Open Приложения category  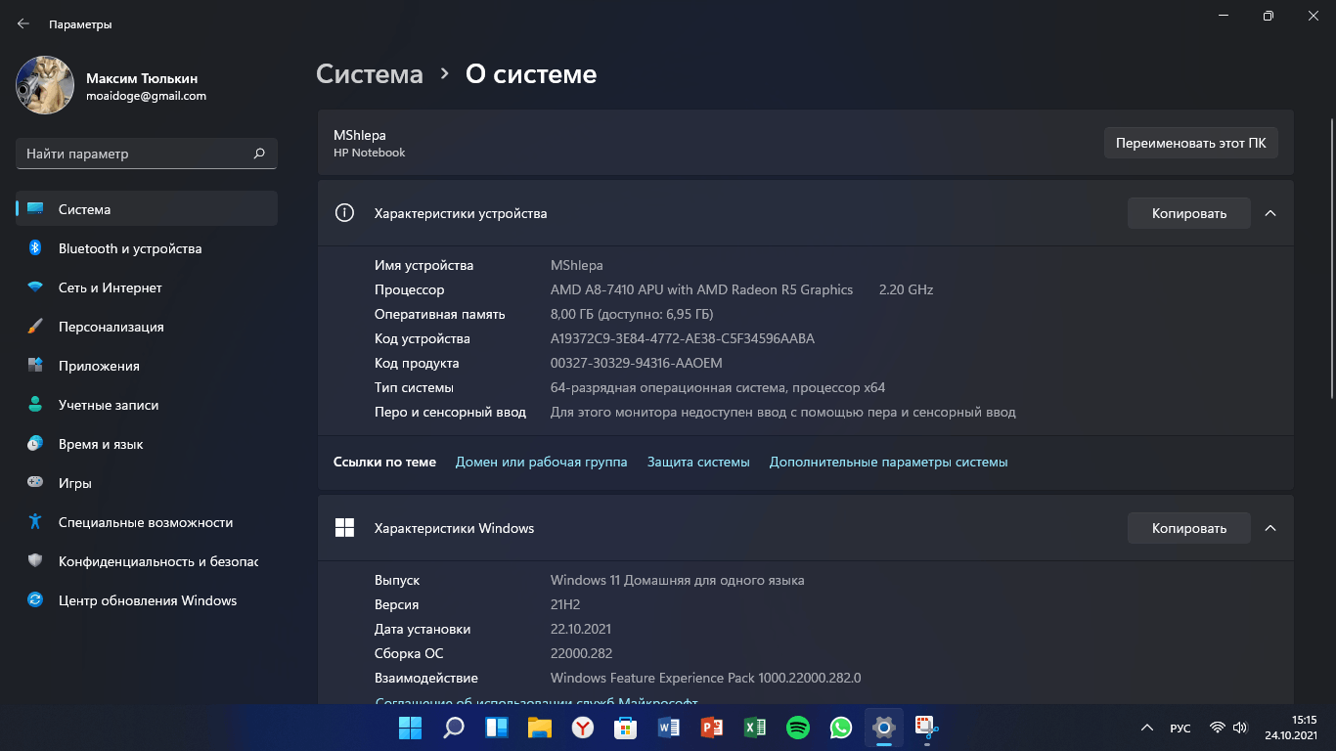click(x=147, y=366)
